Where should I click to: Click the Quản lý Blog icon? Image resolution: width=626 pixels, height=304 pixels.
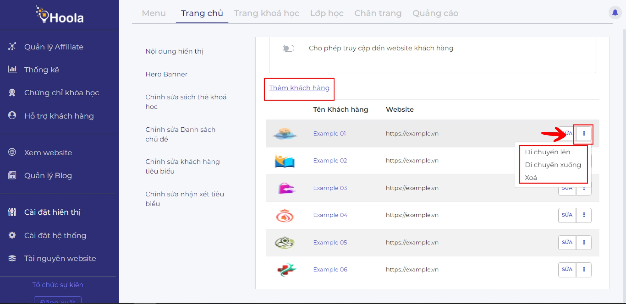[12, 175]
